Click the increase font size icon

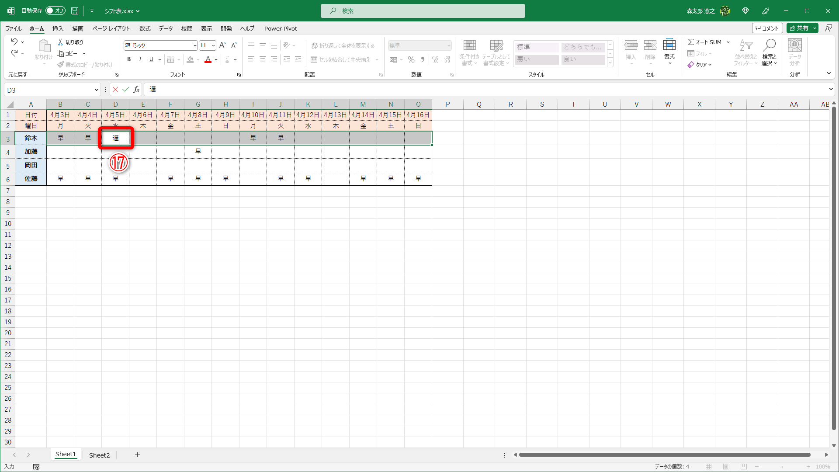222,45
